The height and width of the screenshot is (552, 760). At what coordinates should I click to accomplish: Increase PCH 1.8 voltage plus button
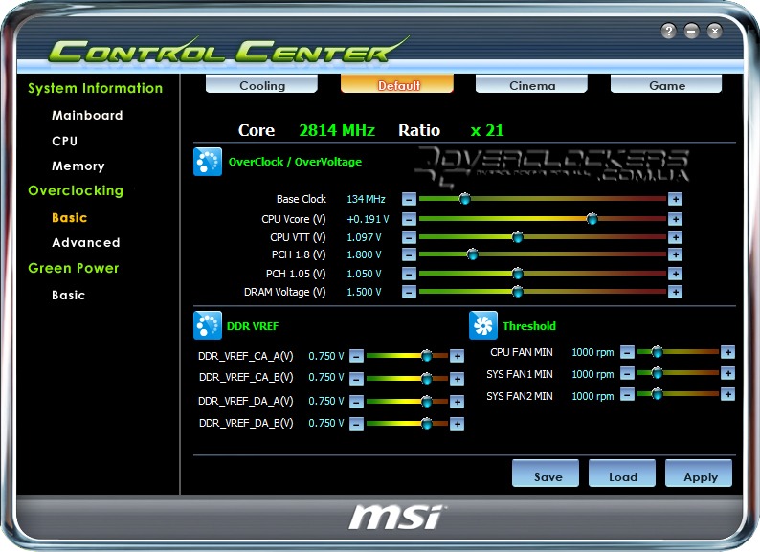tap(675, 254)
